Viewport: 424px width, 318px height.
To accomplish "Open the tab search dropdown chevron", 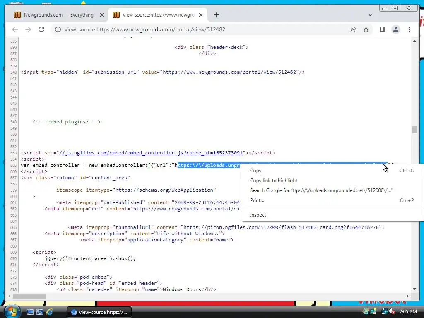I will coord(370,15).
